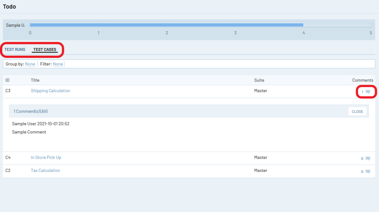Click the Sample U. workload progress bar
Screen dimensions: 379x212
(x=167, y=25)
